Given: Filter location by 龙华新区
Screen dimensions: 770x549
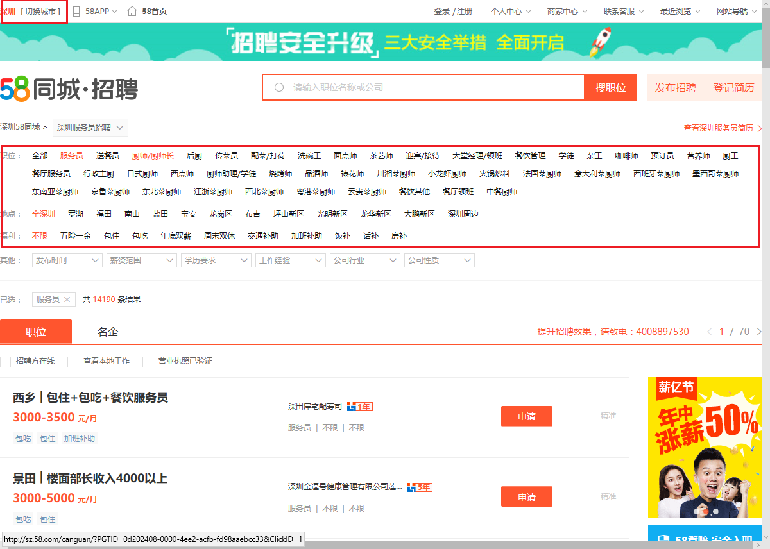Looking at the screenshot, I should click(376, 214).
